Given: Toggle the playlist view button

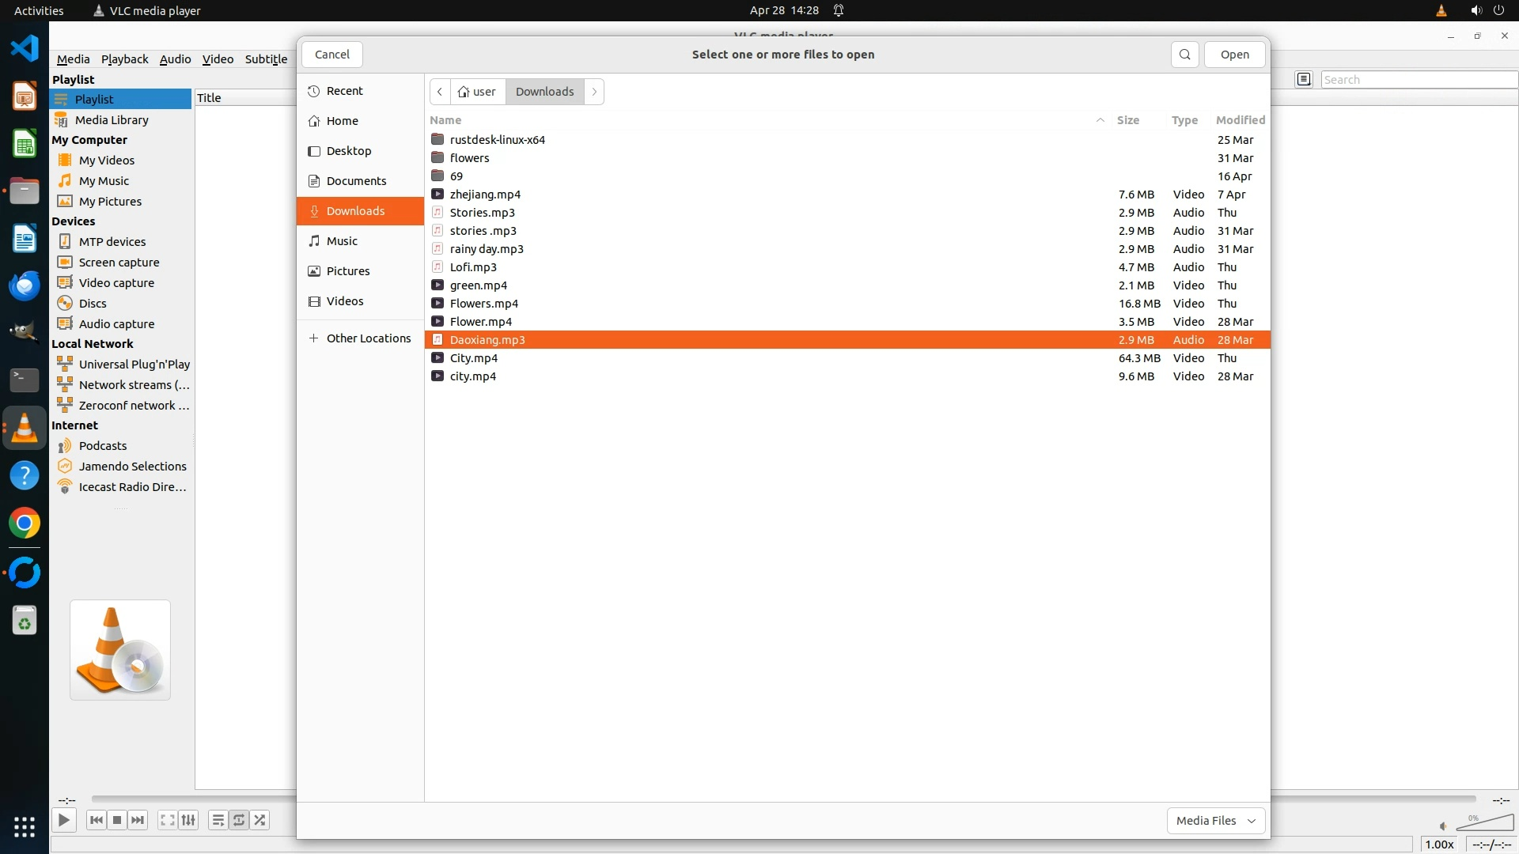Looking at the screenshot, I should pos(218,820).
